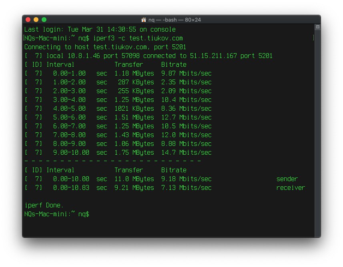Click the yellow minimize window button

(36, 20)
